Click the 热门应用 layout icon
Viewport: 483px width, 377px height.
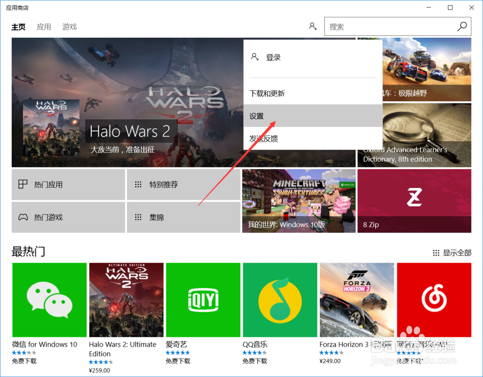[x=23, y=184]
